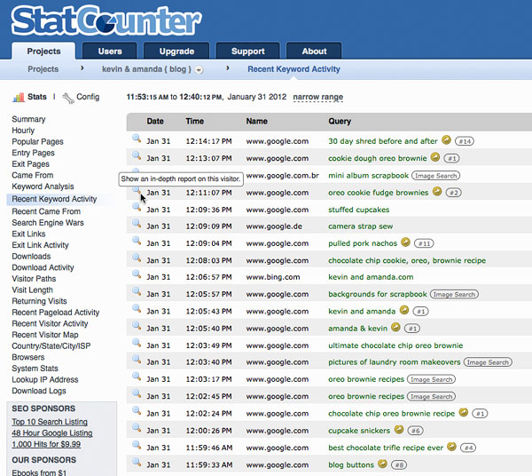
Task: Click Projects in the breadcrumb
Action: pos(43,69)
